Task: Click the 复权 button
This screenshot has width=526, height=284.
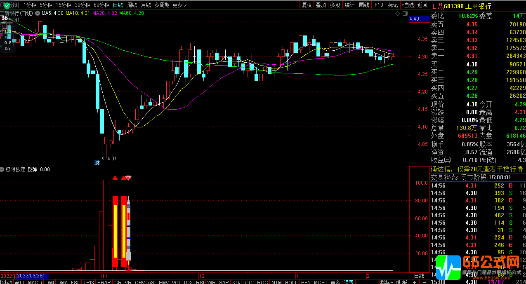Action: [307, 5]
